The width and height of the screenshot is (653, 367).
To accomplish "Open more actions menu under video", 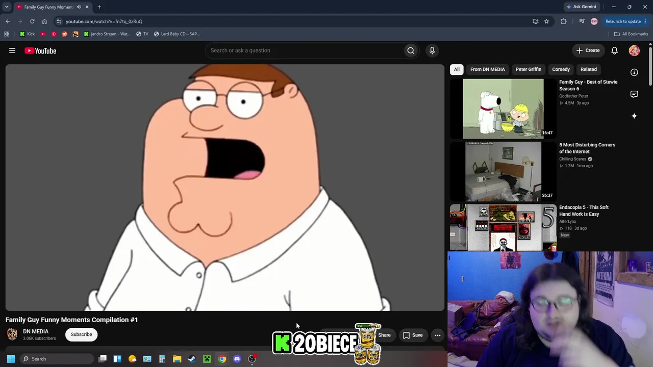I will (438, 335).
